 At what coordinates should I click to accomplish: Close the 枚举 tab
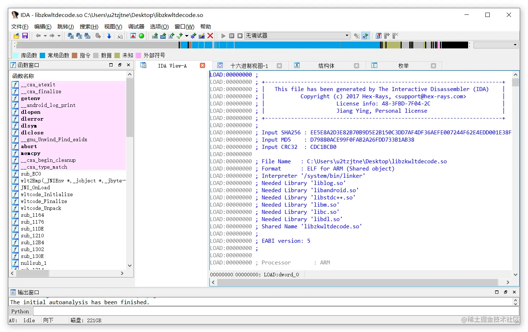[433, 66]
